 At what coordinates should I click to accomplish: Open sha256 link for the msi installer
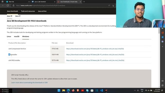click(121, 60)
